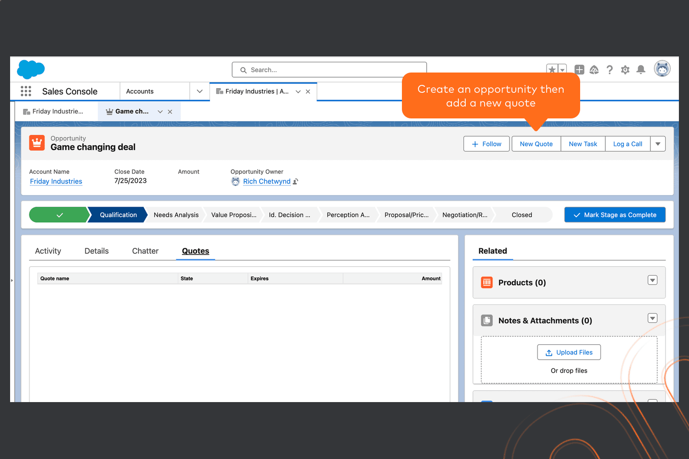
Task: Select the Proposal/Pric... path stage
Action: (407, 215)
